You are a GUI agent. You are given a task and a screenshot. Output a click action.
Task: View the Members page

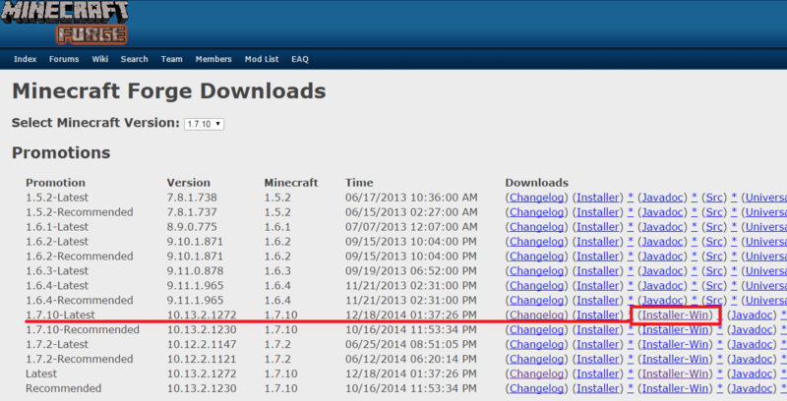coord(213,59)
